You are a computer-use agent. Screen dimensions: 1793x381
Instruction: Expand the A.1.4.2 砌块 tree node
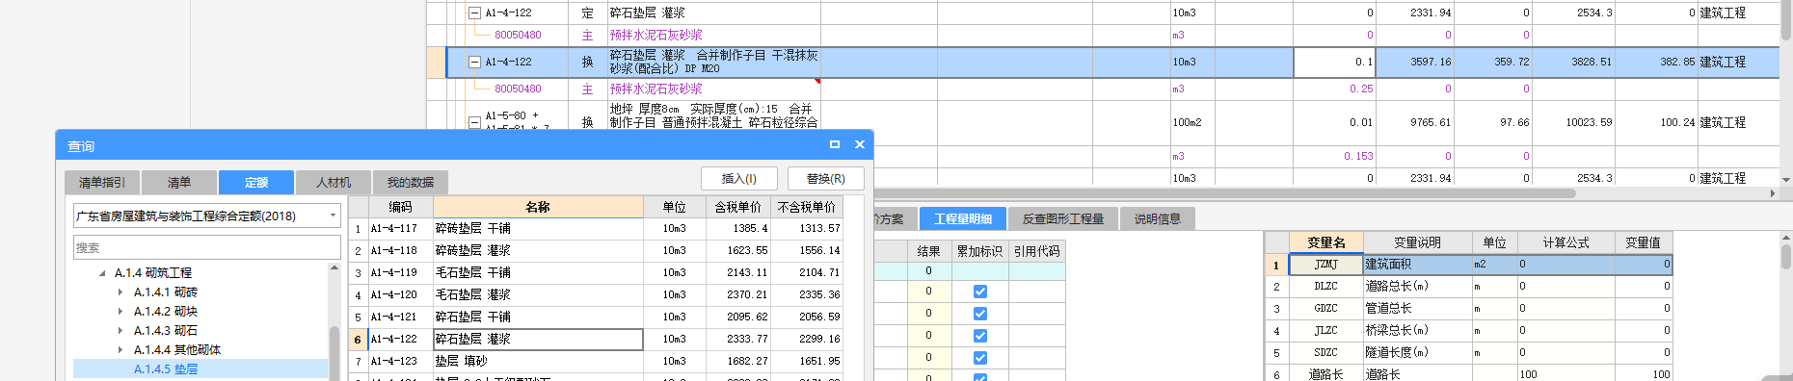tap(120, 312)
